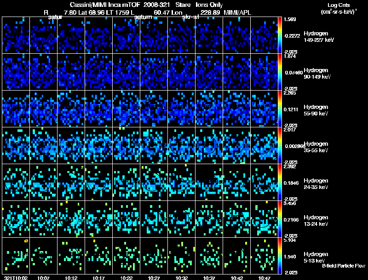Click the '-0.2272' colorbar midpoint value
The width and height of the screenshot is (368, 280).
pos(292,36)
